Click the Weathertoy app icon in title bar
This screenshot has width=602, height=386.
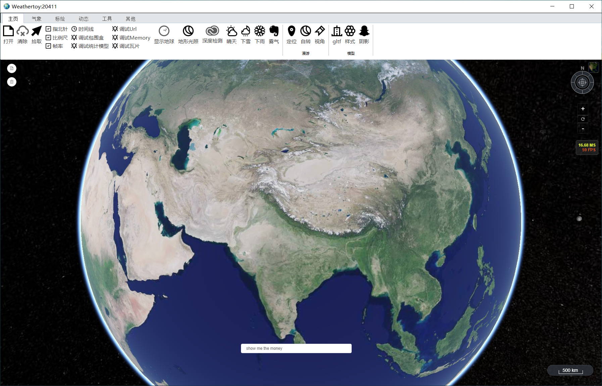tap(6, 6)
